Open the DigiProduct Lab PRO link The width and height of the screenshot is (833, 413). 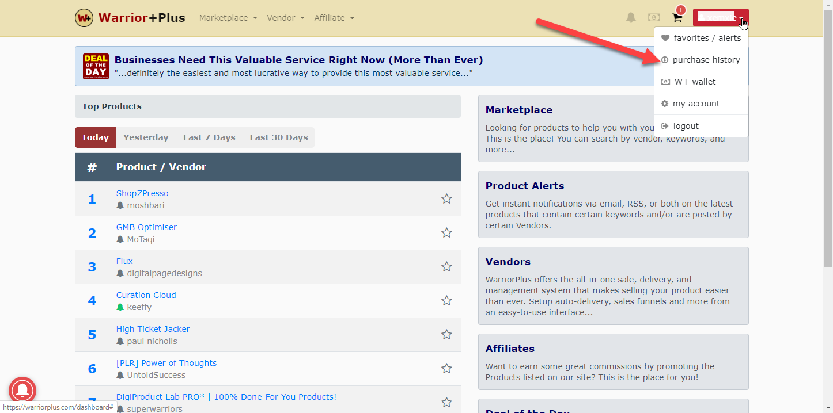pos(226,397)
